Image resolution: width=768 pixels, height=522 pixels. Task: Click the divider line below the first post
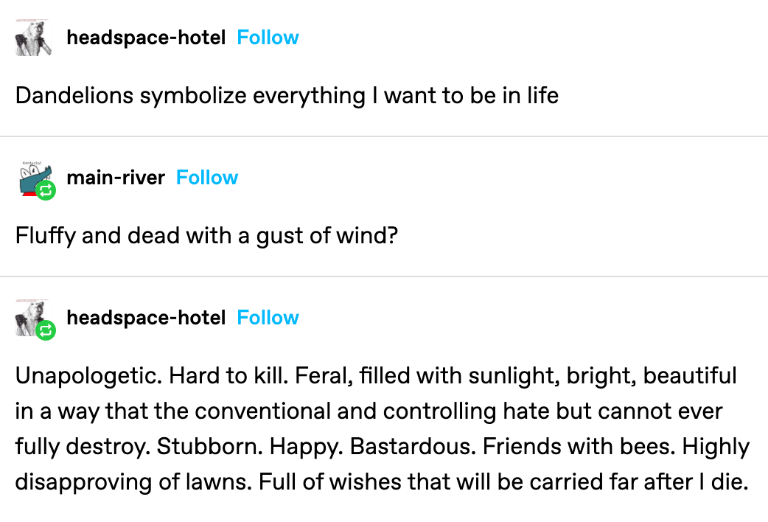[384, 136]
